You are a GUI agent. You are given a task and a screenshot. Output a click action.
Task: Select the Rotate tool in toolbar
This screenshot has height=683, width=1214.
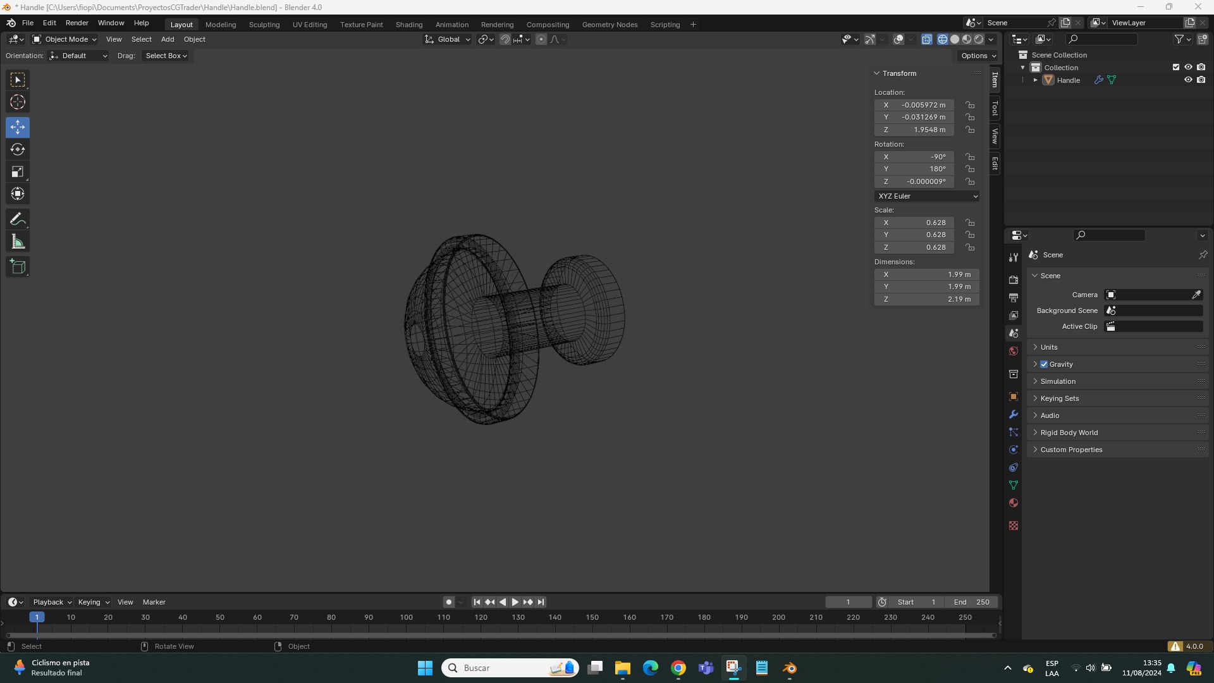[x=18, y=150]
